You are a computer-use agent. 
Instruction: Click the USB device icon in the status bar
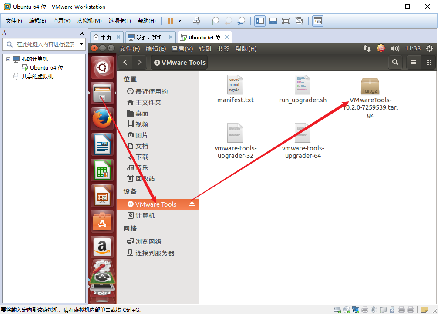click(392, 310)
